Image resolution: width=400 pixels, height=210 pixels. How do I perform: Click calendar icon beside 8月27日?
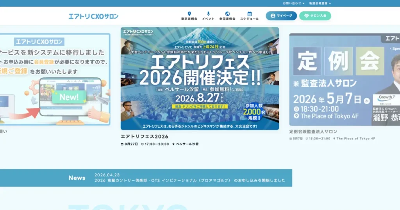[x=122, y=144]
